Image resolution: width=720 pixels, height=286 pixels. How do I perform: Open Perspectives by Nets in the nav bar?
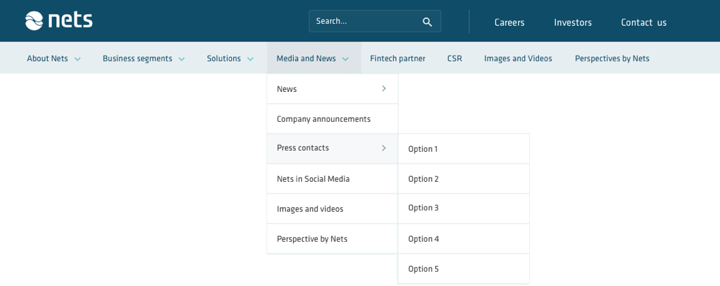(612, 58)
